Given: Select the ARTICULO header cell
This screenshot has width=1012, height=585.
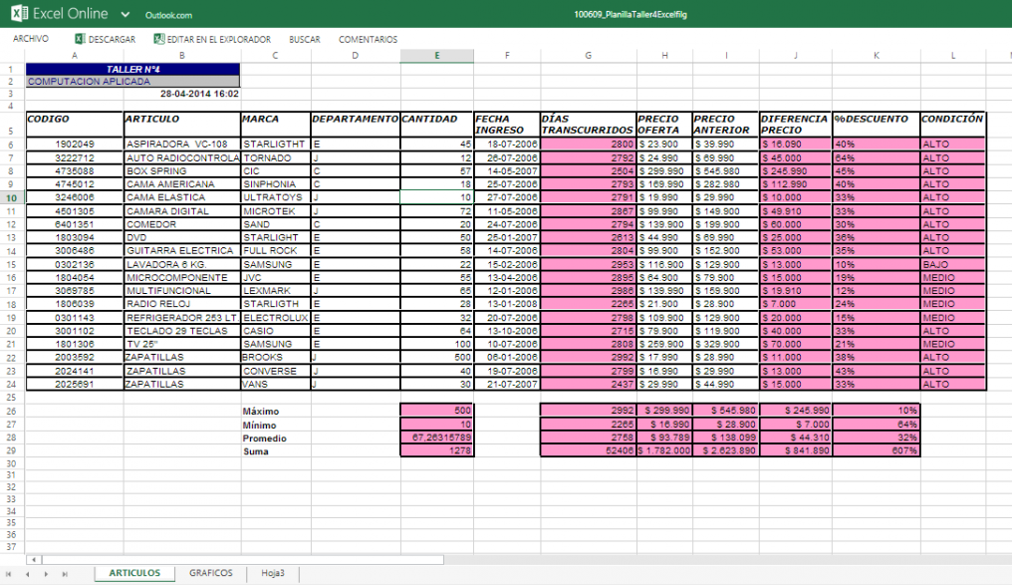Looking at the screenshot, I should pos(182,125).
